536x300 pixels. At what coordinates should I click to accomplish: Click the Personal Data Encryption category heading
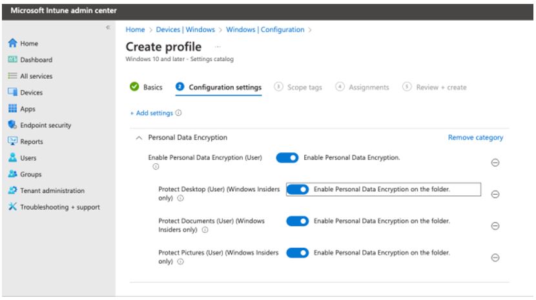click(x=188, y=137)
